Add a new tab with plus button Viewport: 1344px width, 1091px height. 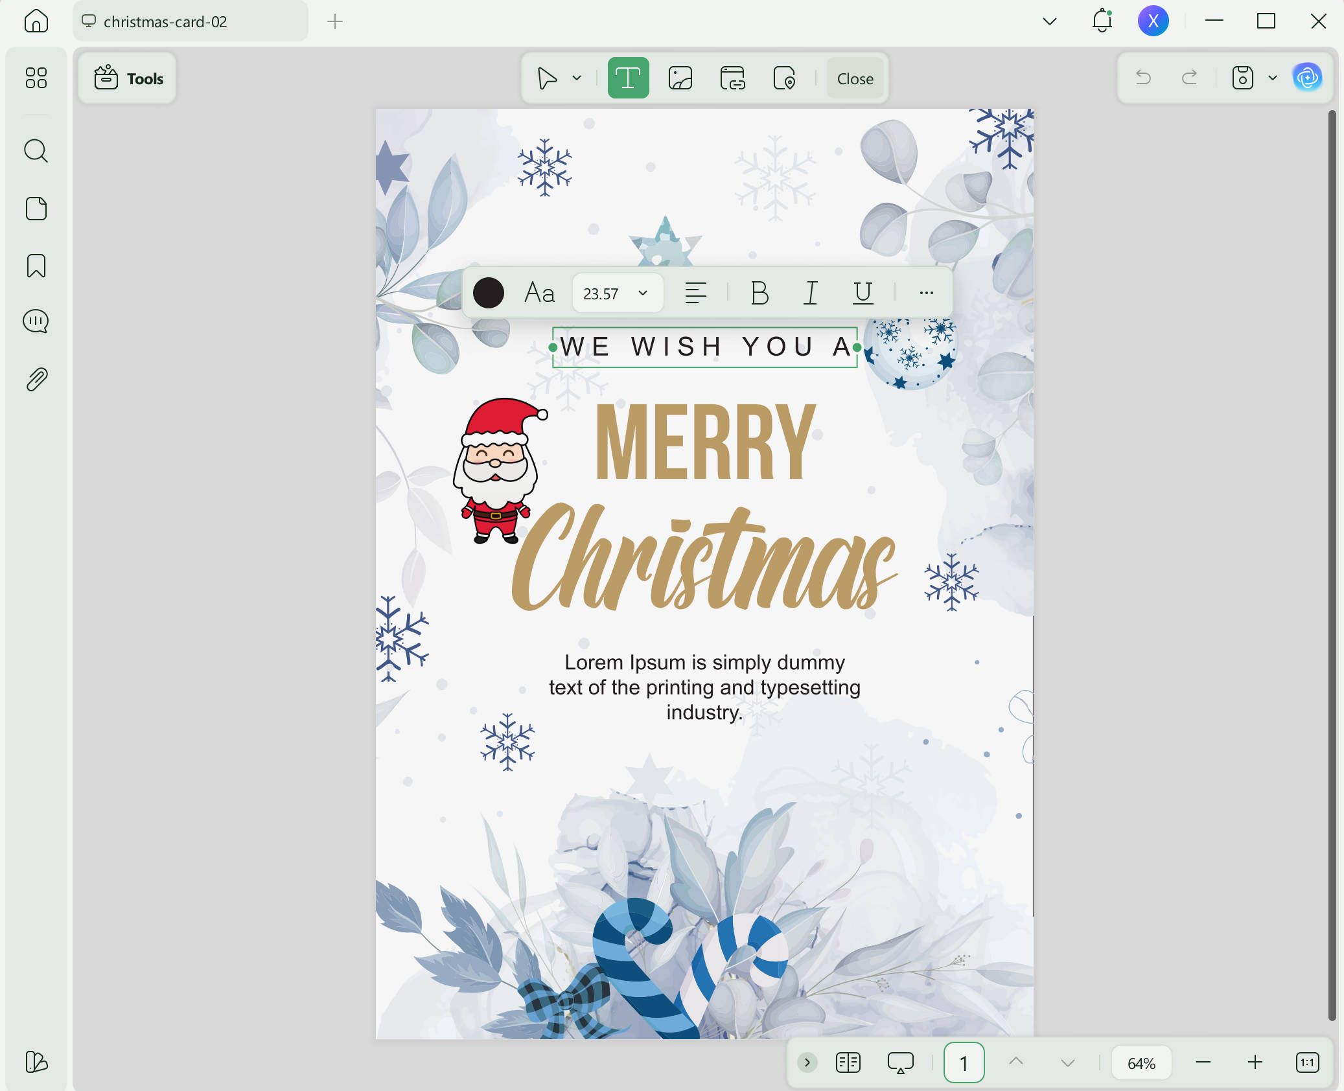click(x=335, y=21)
